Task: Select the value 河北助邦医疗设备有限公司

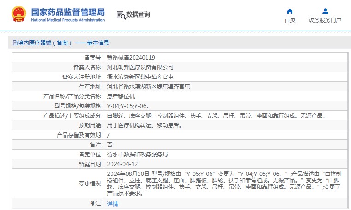Action: [x=140, y=67]
